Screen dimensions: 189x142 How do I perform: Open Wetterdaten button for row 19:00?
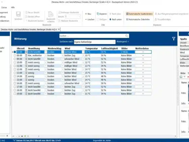click(x=143, y=94)
